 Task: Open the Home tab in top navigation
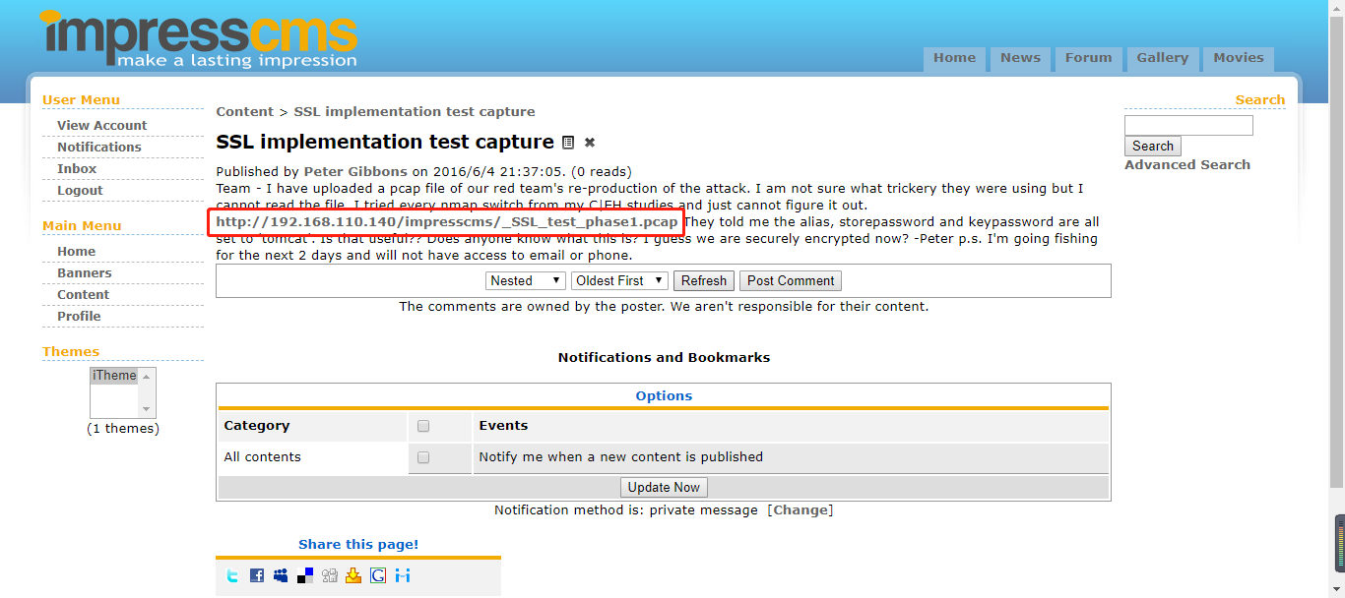(x=954, y=58)
